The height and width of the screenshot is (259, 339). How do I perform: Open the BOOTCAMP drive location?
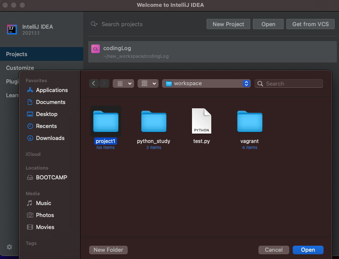[47, 177]
